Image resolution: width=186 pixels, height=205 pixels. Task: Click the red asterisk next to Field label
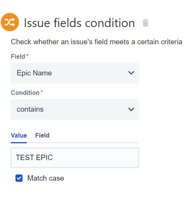[x=27, y=55]
